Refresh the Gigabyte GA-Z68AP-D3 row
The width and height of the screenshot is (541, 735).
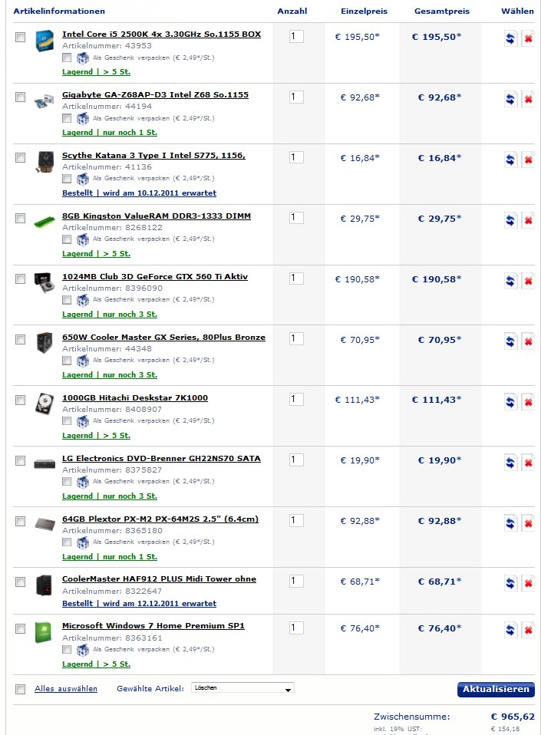(510, 99)
